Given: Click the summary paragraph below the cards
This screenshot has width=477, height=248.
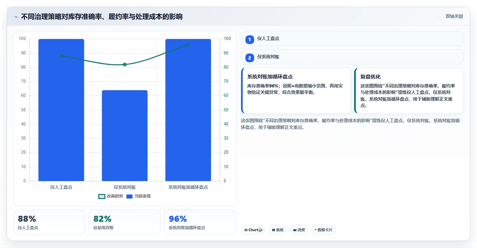Looking at the screenshot, I should pos(350,124).
